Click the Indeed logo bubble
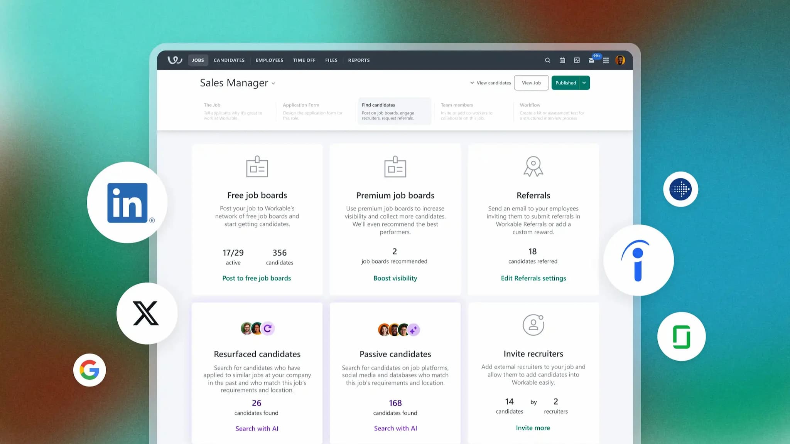Viewport: 790px width, 444px height. 638,260
